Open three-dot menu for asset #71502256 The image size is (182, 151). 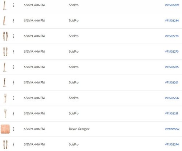[x=13, y=98]
